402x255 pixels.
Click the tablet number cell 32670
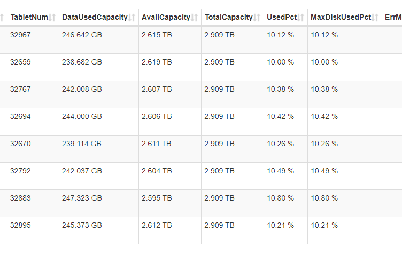coord(21,144)
